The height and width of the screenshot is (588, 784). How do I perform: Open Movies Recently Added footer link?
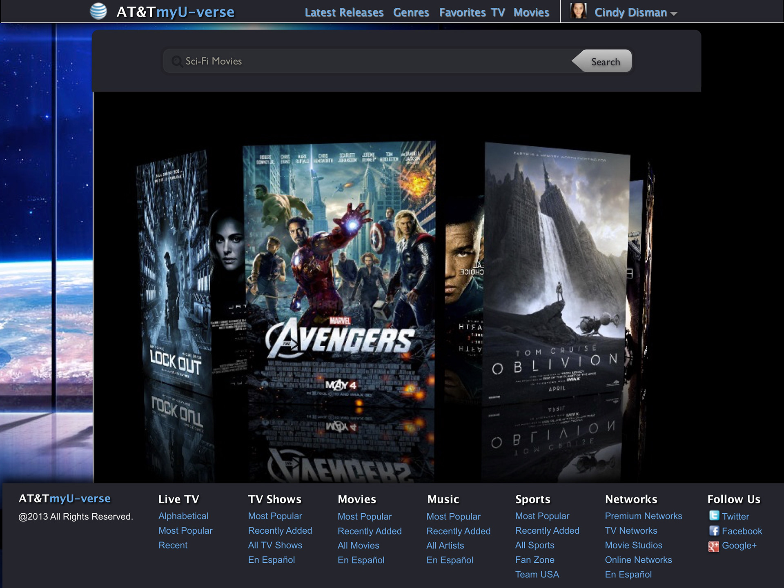click(x=370, y=531)
